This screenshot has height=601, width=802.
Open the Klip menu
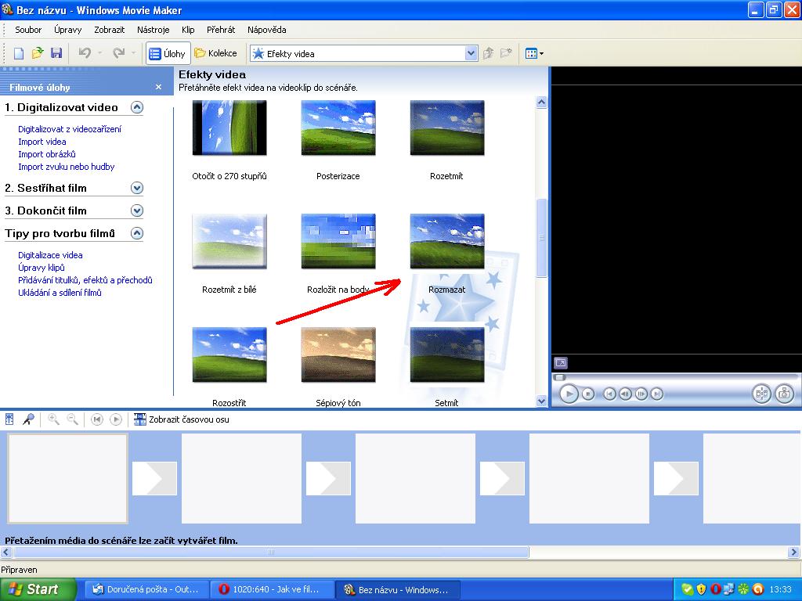coord(188,30)
